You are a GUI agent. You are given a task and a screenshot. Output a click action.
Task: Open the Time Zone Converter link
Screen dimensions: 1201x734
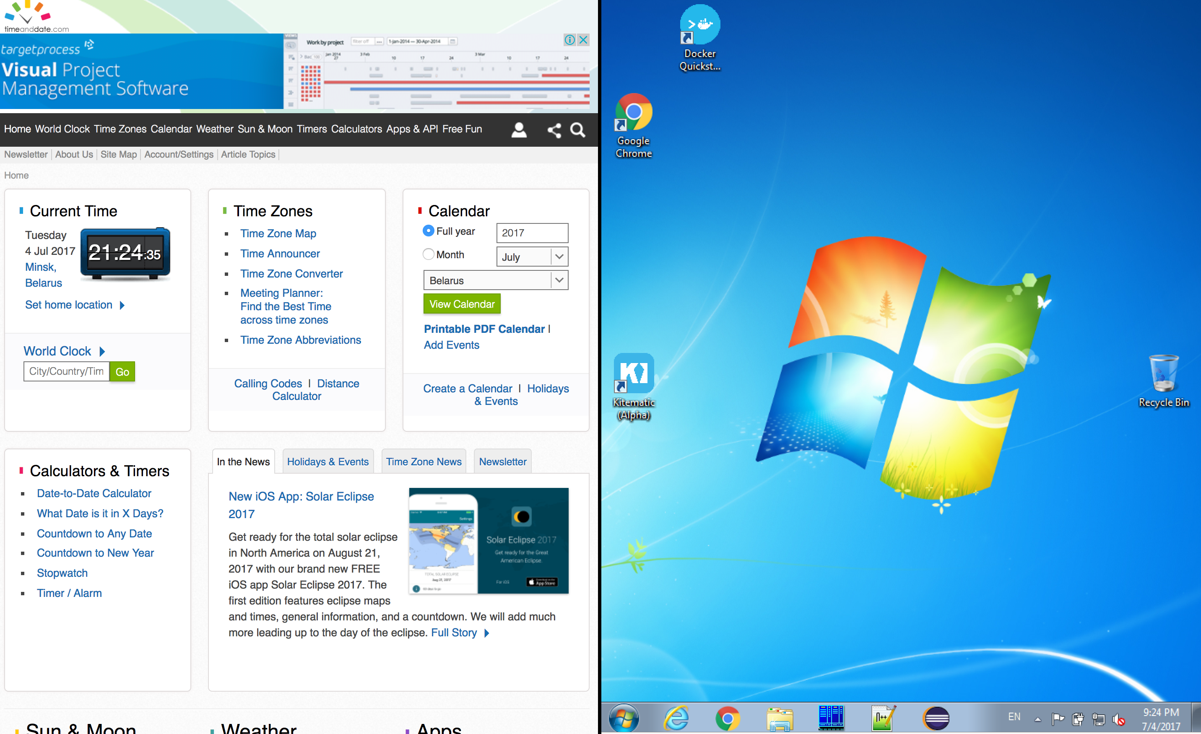291,274
